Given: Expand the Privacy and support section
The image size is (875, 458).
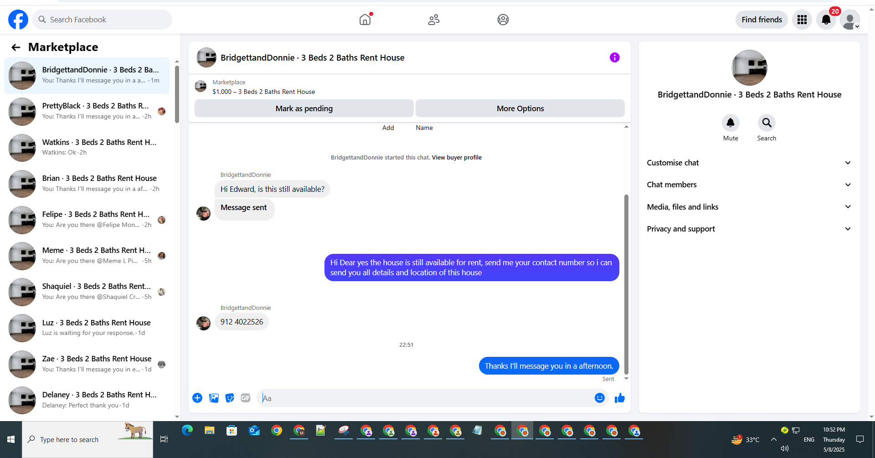Looking at the screenshot, I should click(x=749, y=229).
